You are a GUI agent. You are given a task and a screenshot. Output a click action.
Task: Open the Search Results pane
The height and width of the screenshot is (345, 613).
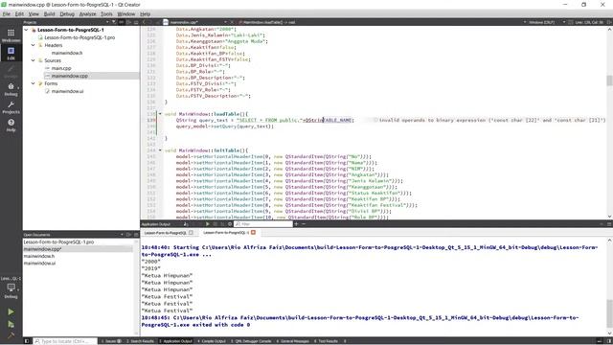pyautogui.click(x=140, y=341)
